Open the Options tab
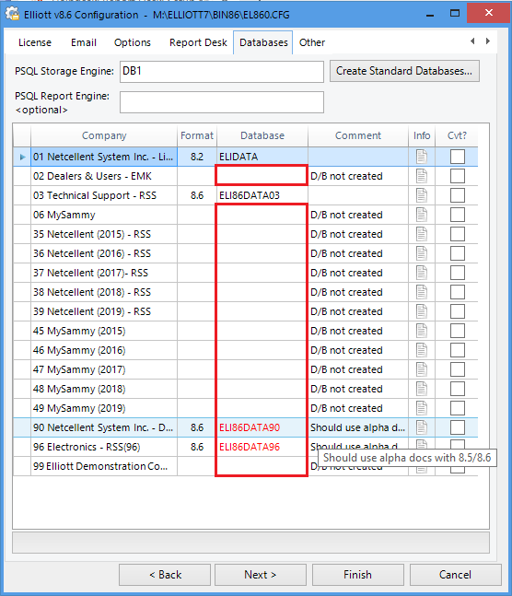This screenshot has height=596, width=512. [133, 42]
